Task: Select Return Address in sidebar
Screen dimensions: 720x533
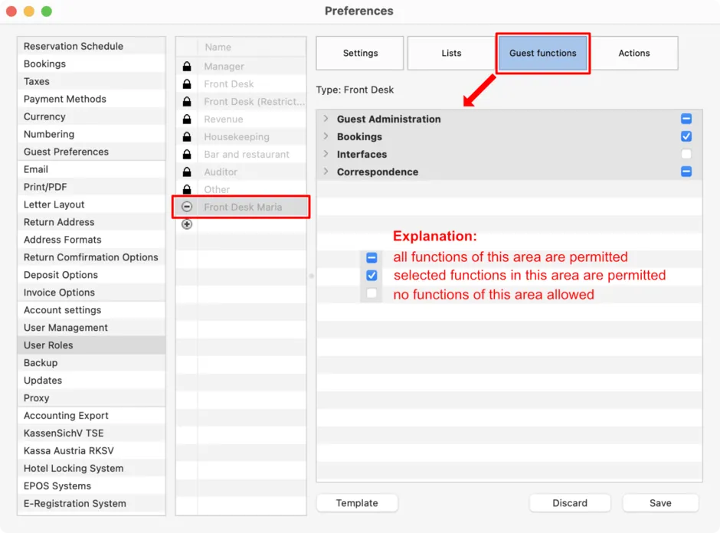Action: click(91, 222)
